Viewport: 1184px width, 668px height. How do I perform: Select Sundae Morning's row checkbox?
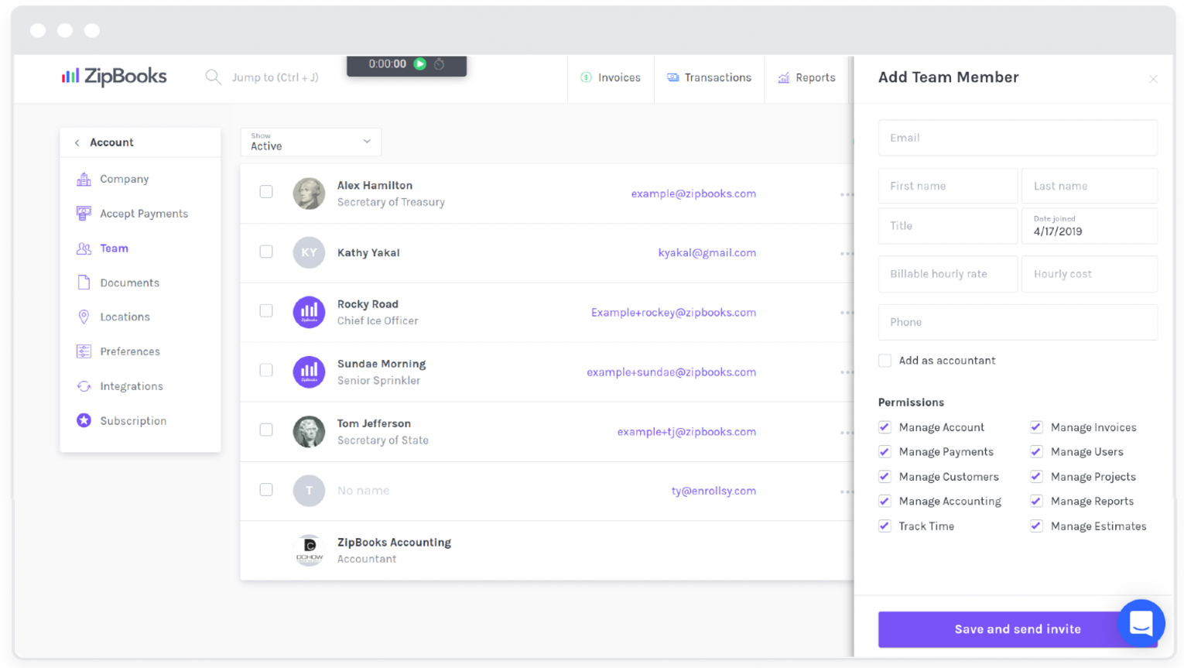click(266, 370)
